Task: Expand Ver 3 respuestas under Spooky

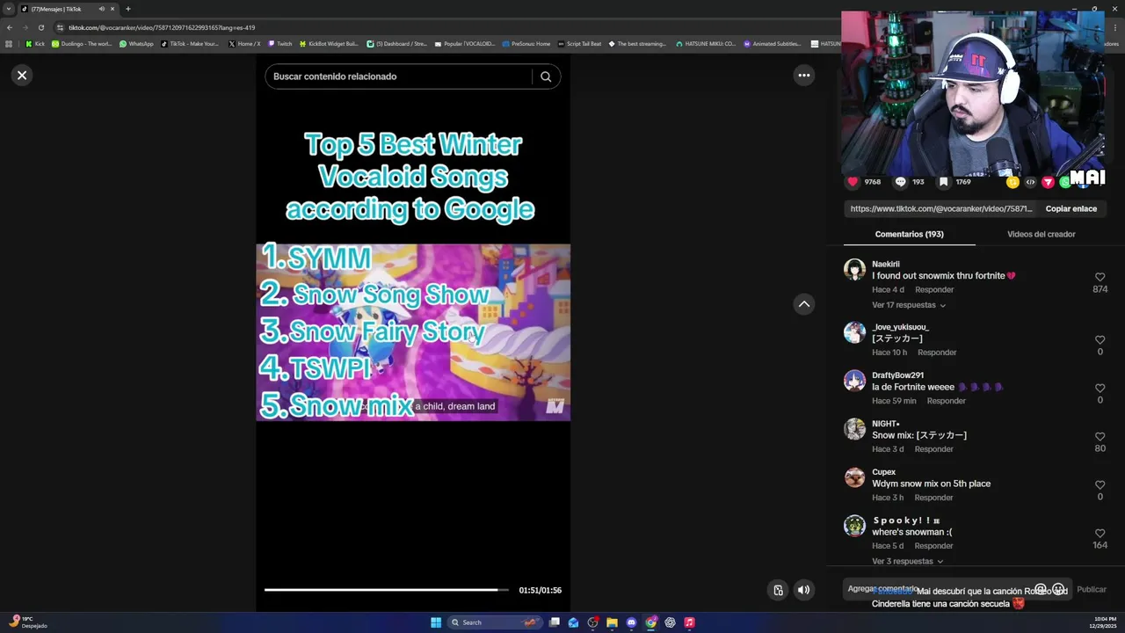Action: pyautogui.click(x=907, y=561)
